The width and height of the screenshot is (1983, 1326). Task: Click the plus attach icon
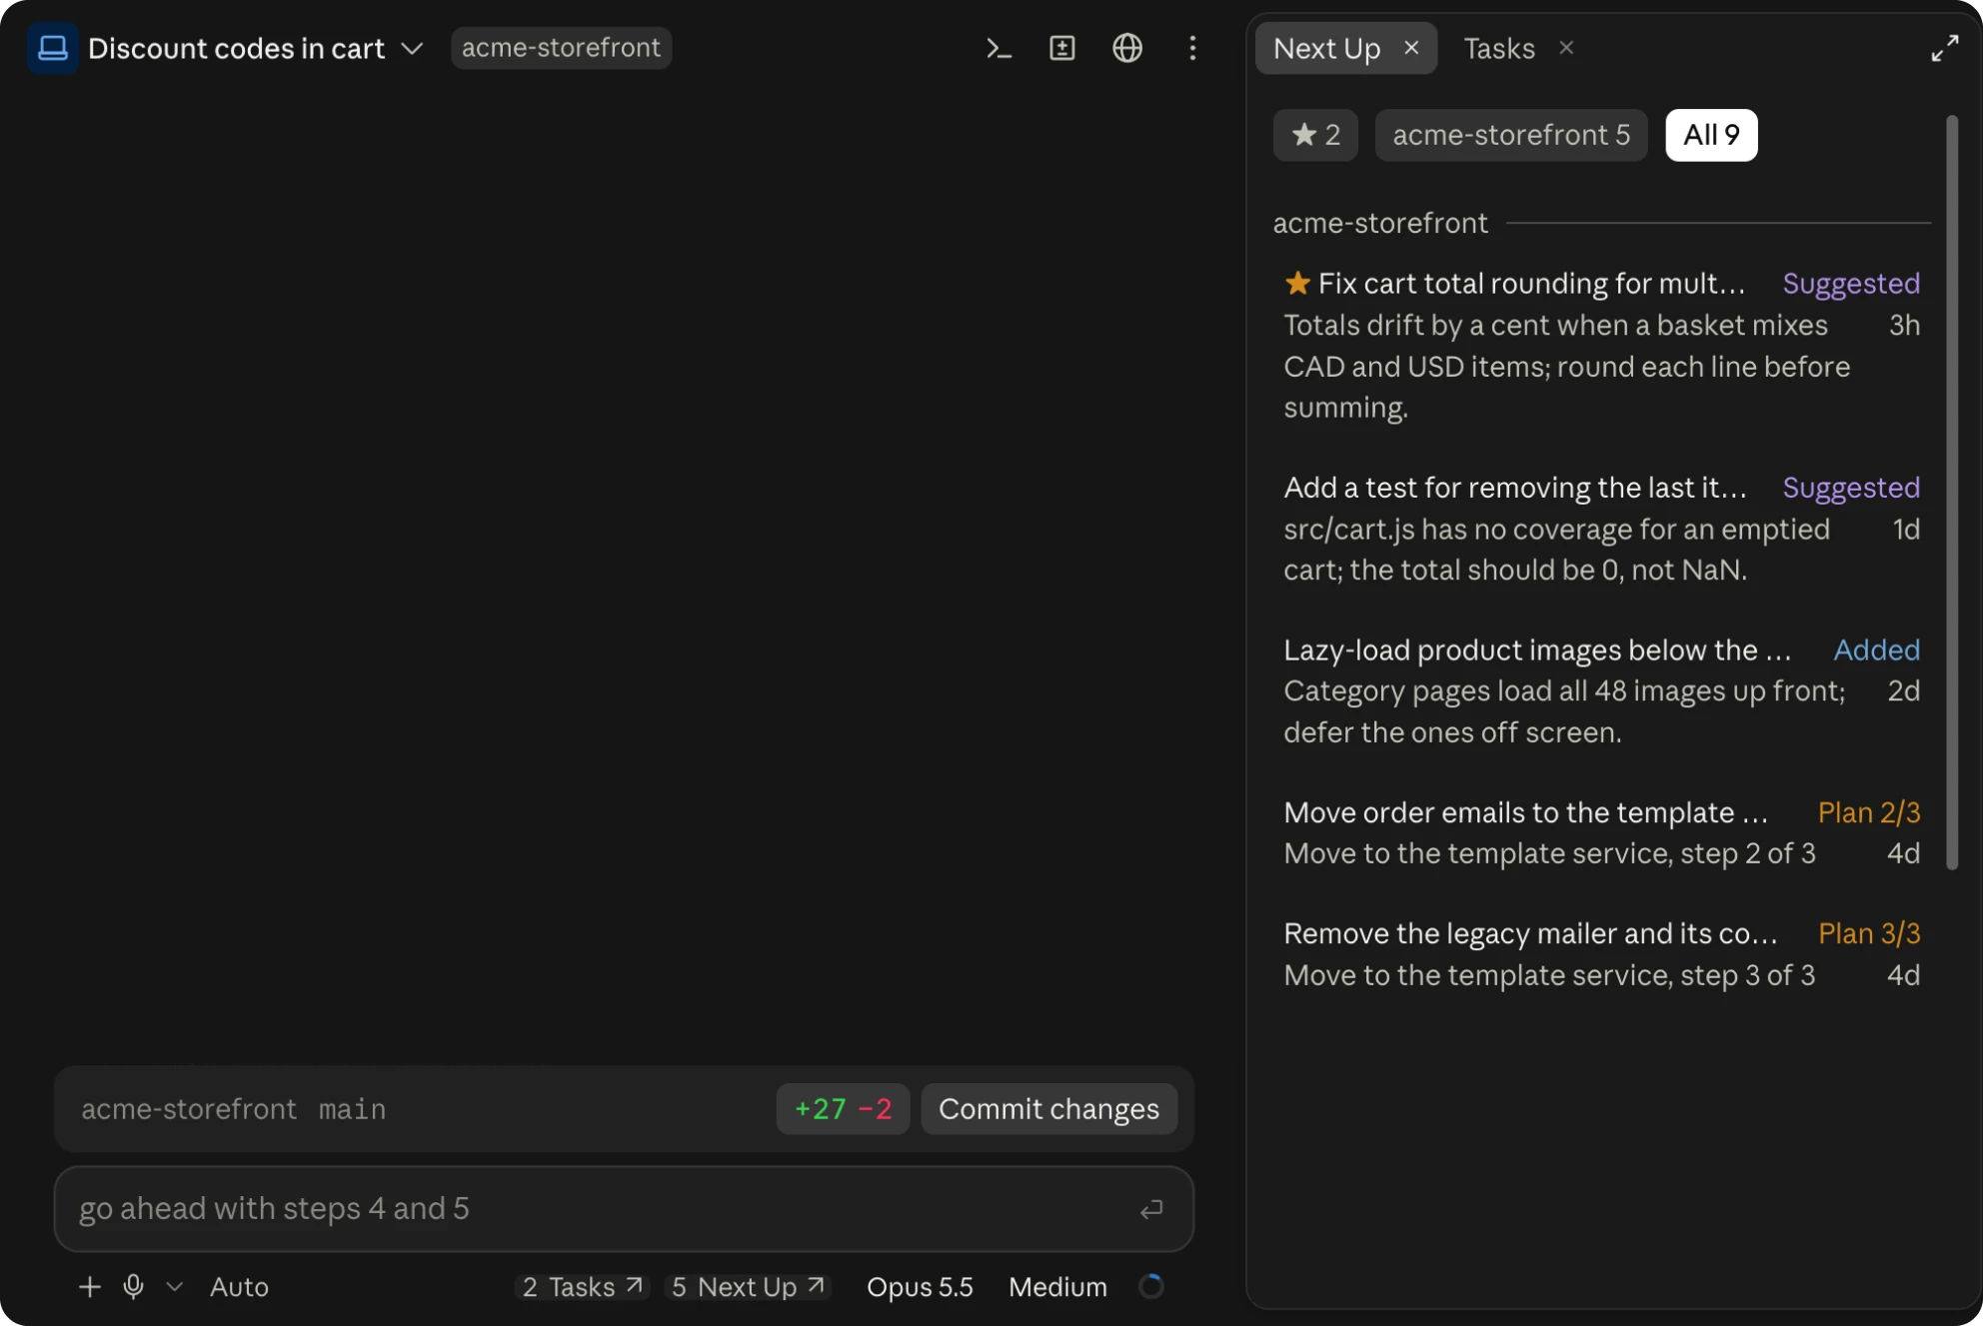click(89, 1287)
